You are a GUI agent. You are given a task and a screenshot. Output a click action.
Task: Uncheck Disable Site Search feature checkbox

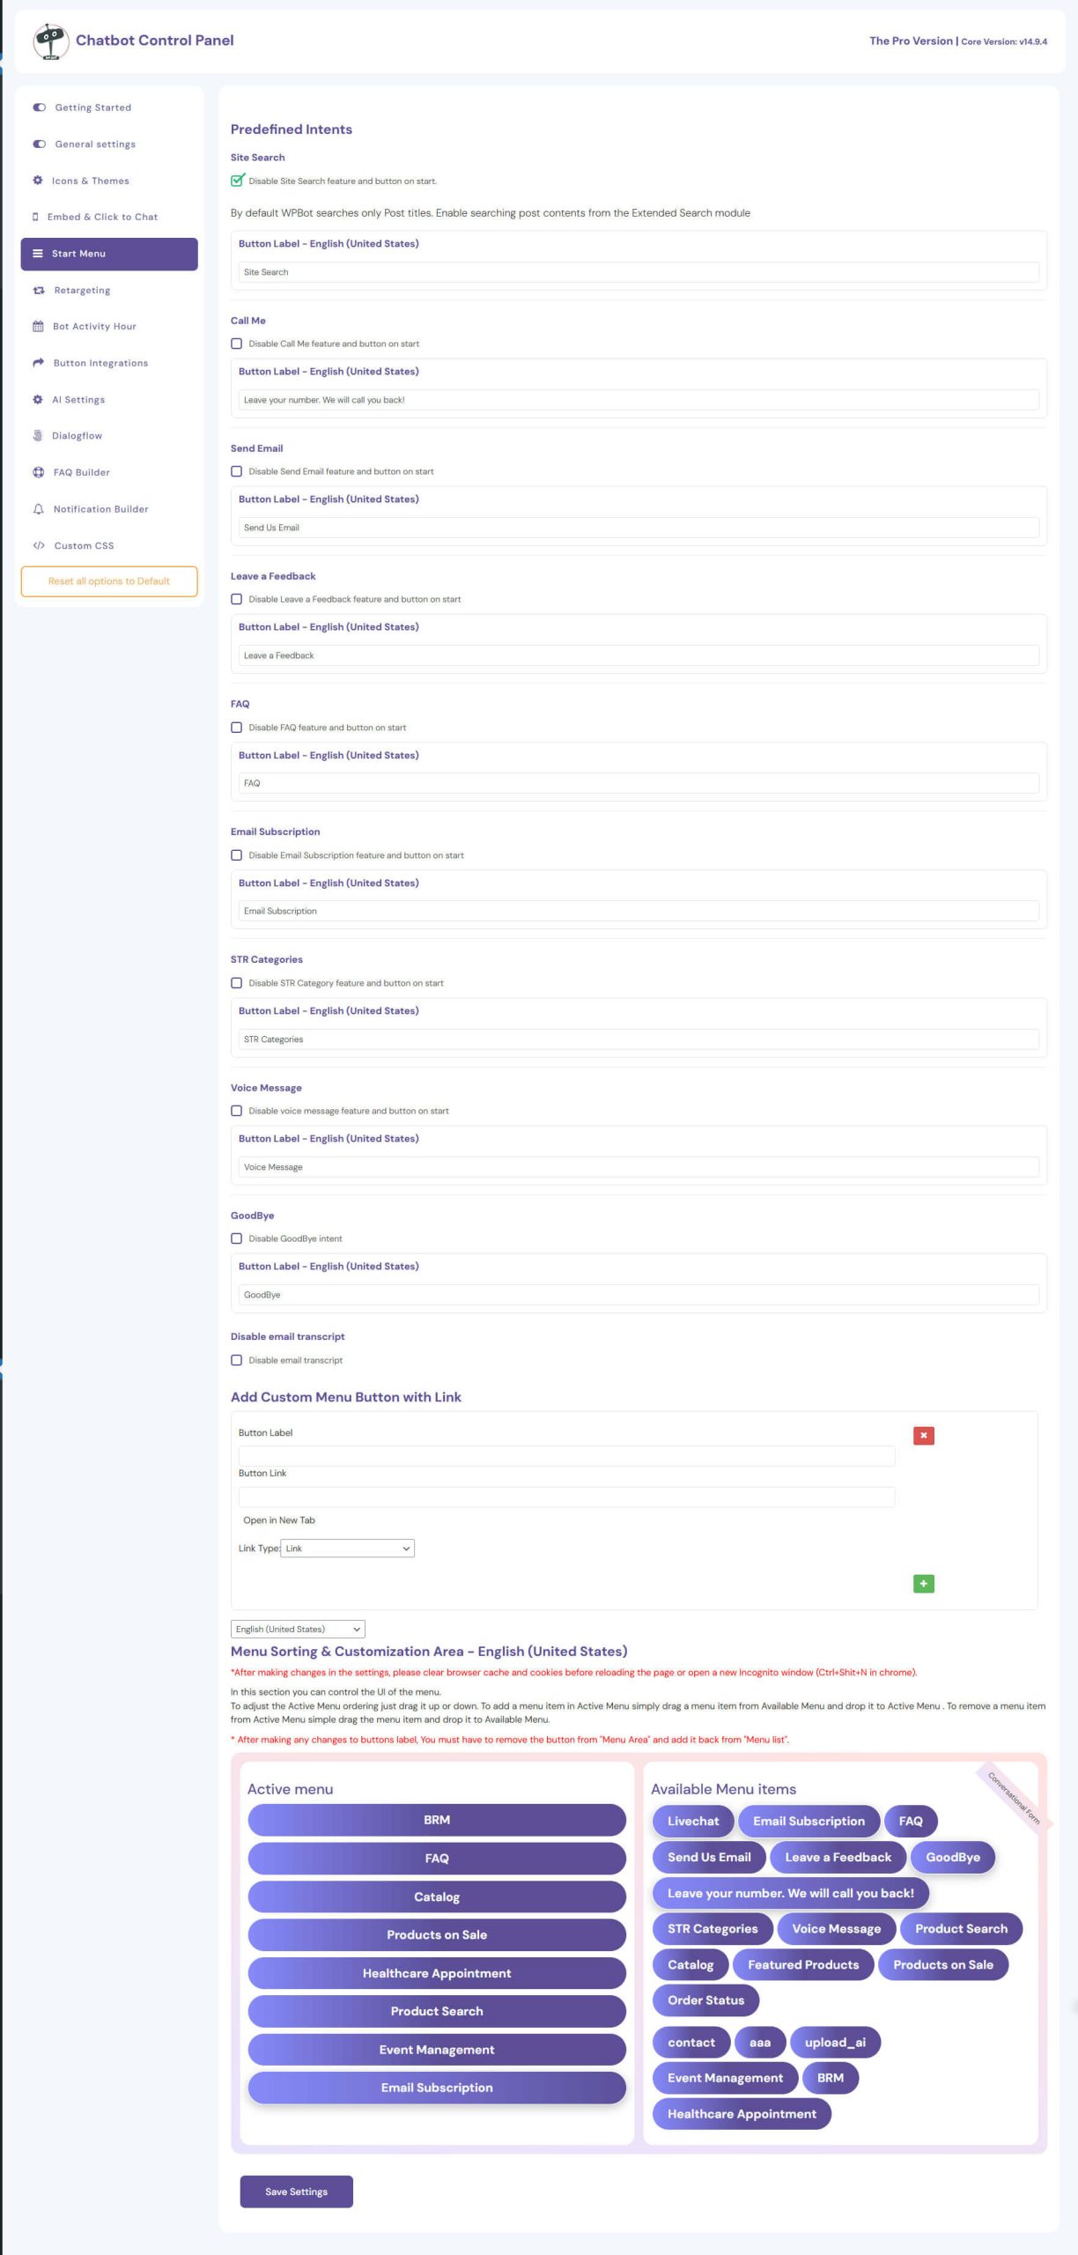(237, 181)
